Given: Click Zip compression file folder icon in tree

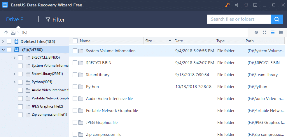Looking at the screenshot, I should click(x=28, y=115).
